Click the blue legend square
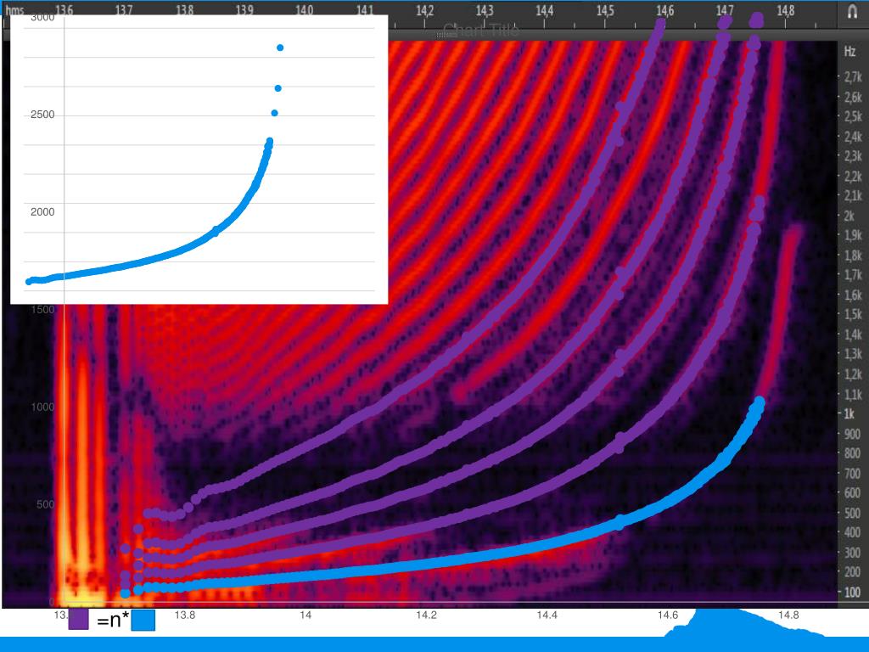869x652 pixels. (143, 621)
